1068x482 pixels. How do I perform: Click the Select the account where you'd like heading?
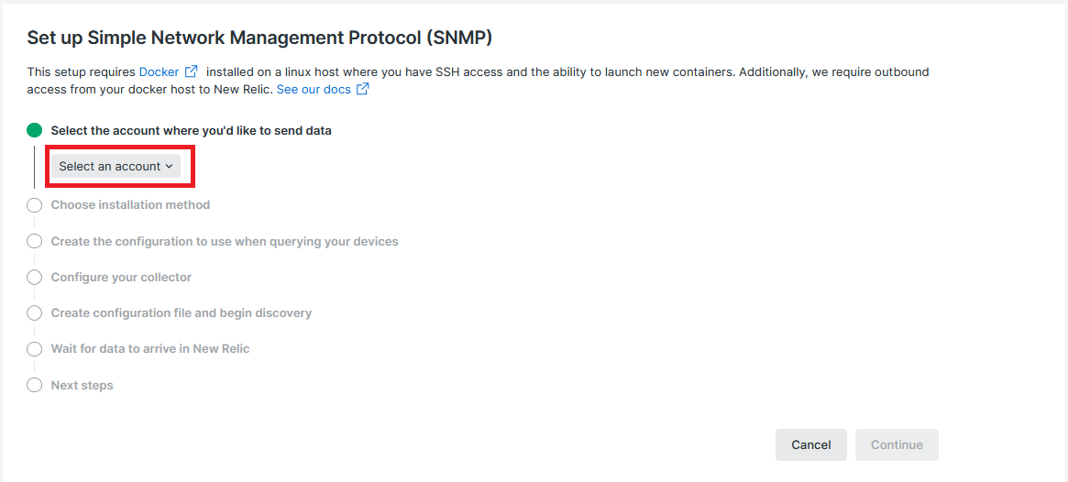click(192, 131)
